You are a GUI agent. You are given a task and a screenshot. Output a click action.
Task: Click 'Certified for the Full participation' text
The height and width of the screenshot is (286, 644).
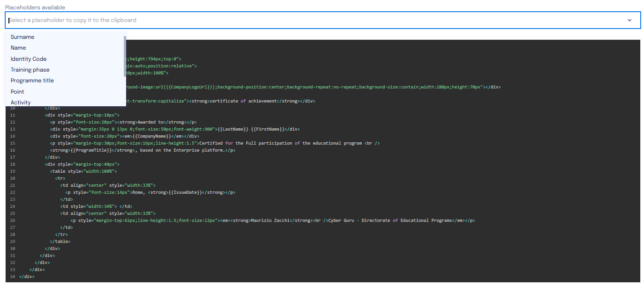point(246,143)
